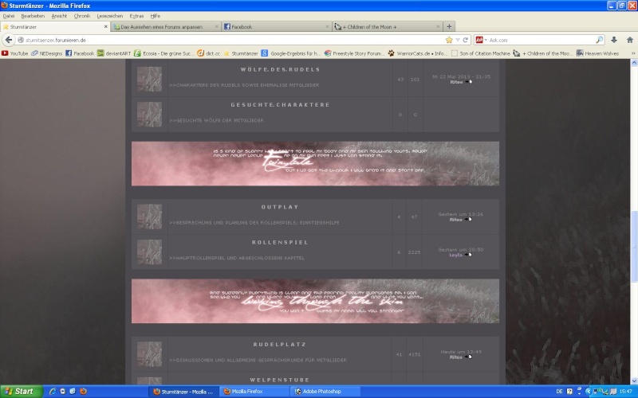Open the Chronik menu

82,16
